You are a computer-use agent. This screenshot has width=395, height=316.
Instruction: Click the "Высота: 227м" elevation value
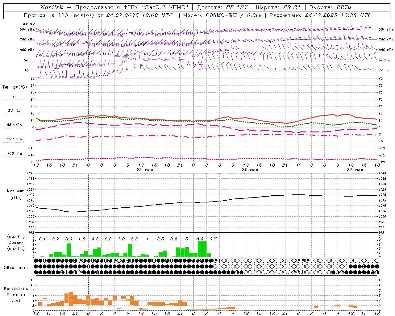pos(330,7)
